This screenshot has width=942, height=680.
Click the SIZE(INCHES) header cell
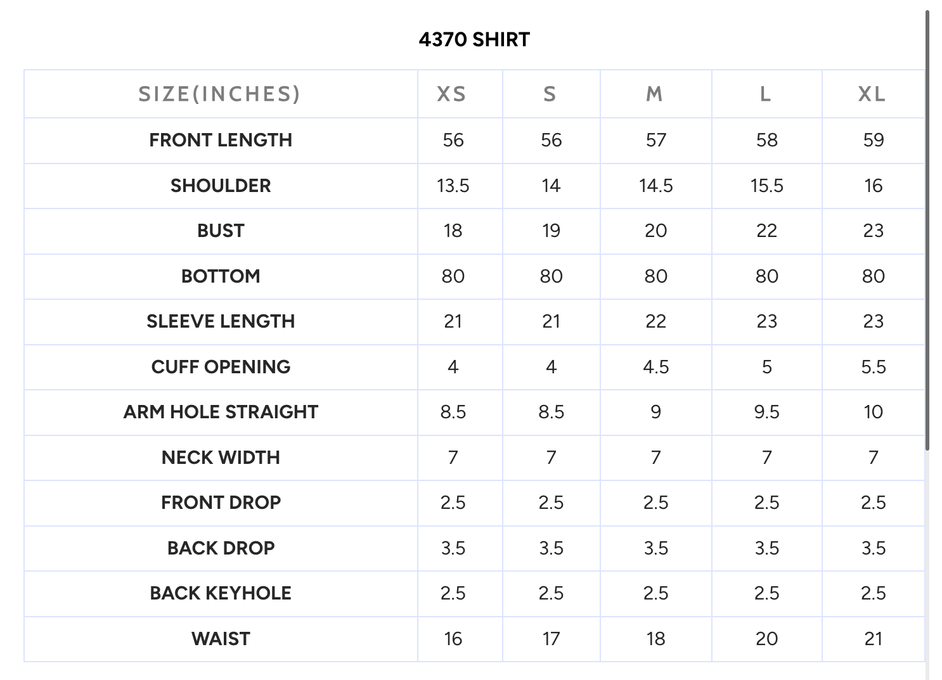coord(220,94)
